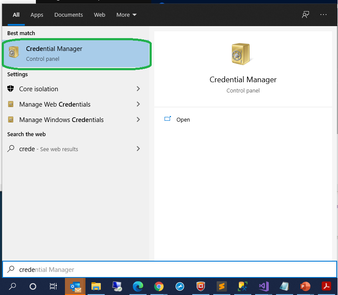Select Manage Windows Credentials result
The width and height of the screenshot is (338, 295).
(x=76, y=119)
